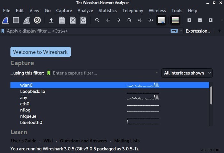The width and height of the screenshot is (224, 153).
Task: Open the Wireless menu
Action: click(x=157, y=11)
